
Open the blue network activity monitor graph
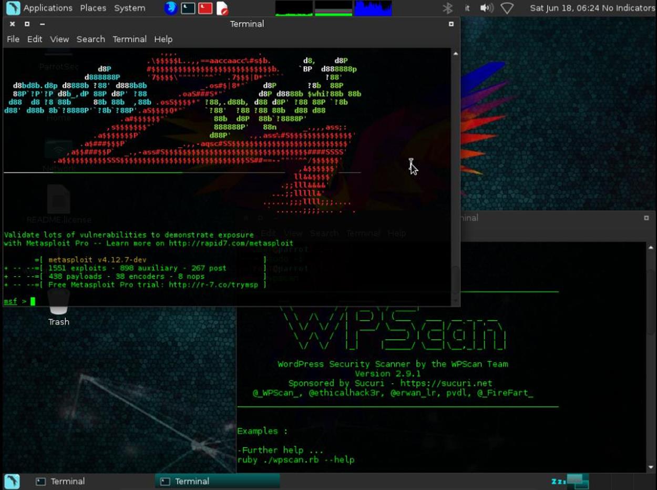pyautogui.click(x=373, y=8)
